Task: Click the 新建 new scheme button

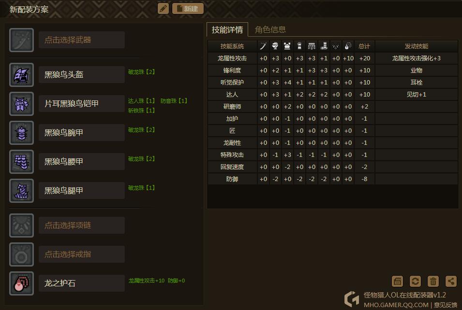Action: (x=188, y=9)
